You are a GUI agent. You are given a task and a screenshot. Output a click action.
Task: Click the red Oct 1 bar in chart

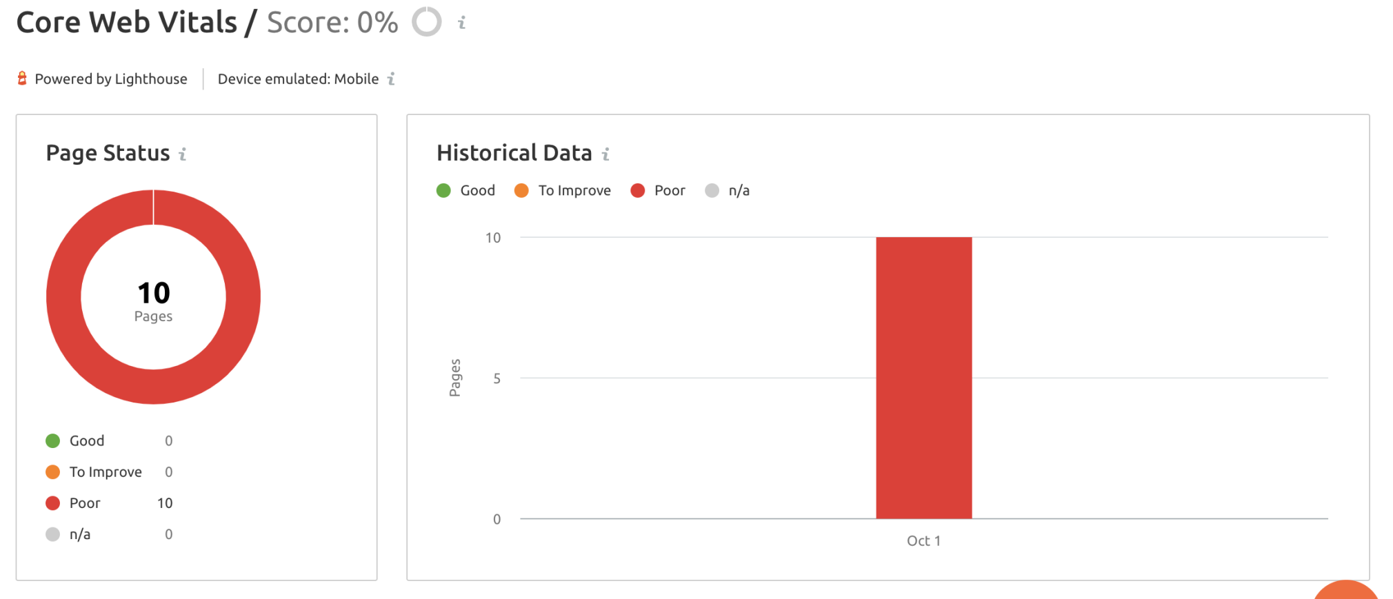[924, 378]
